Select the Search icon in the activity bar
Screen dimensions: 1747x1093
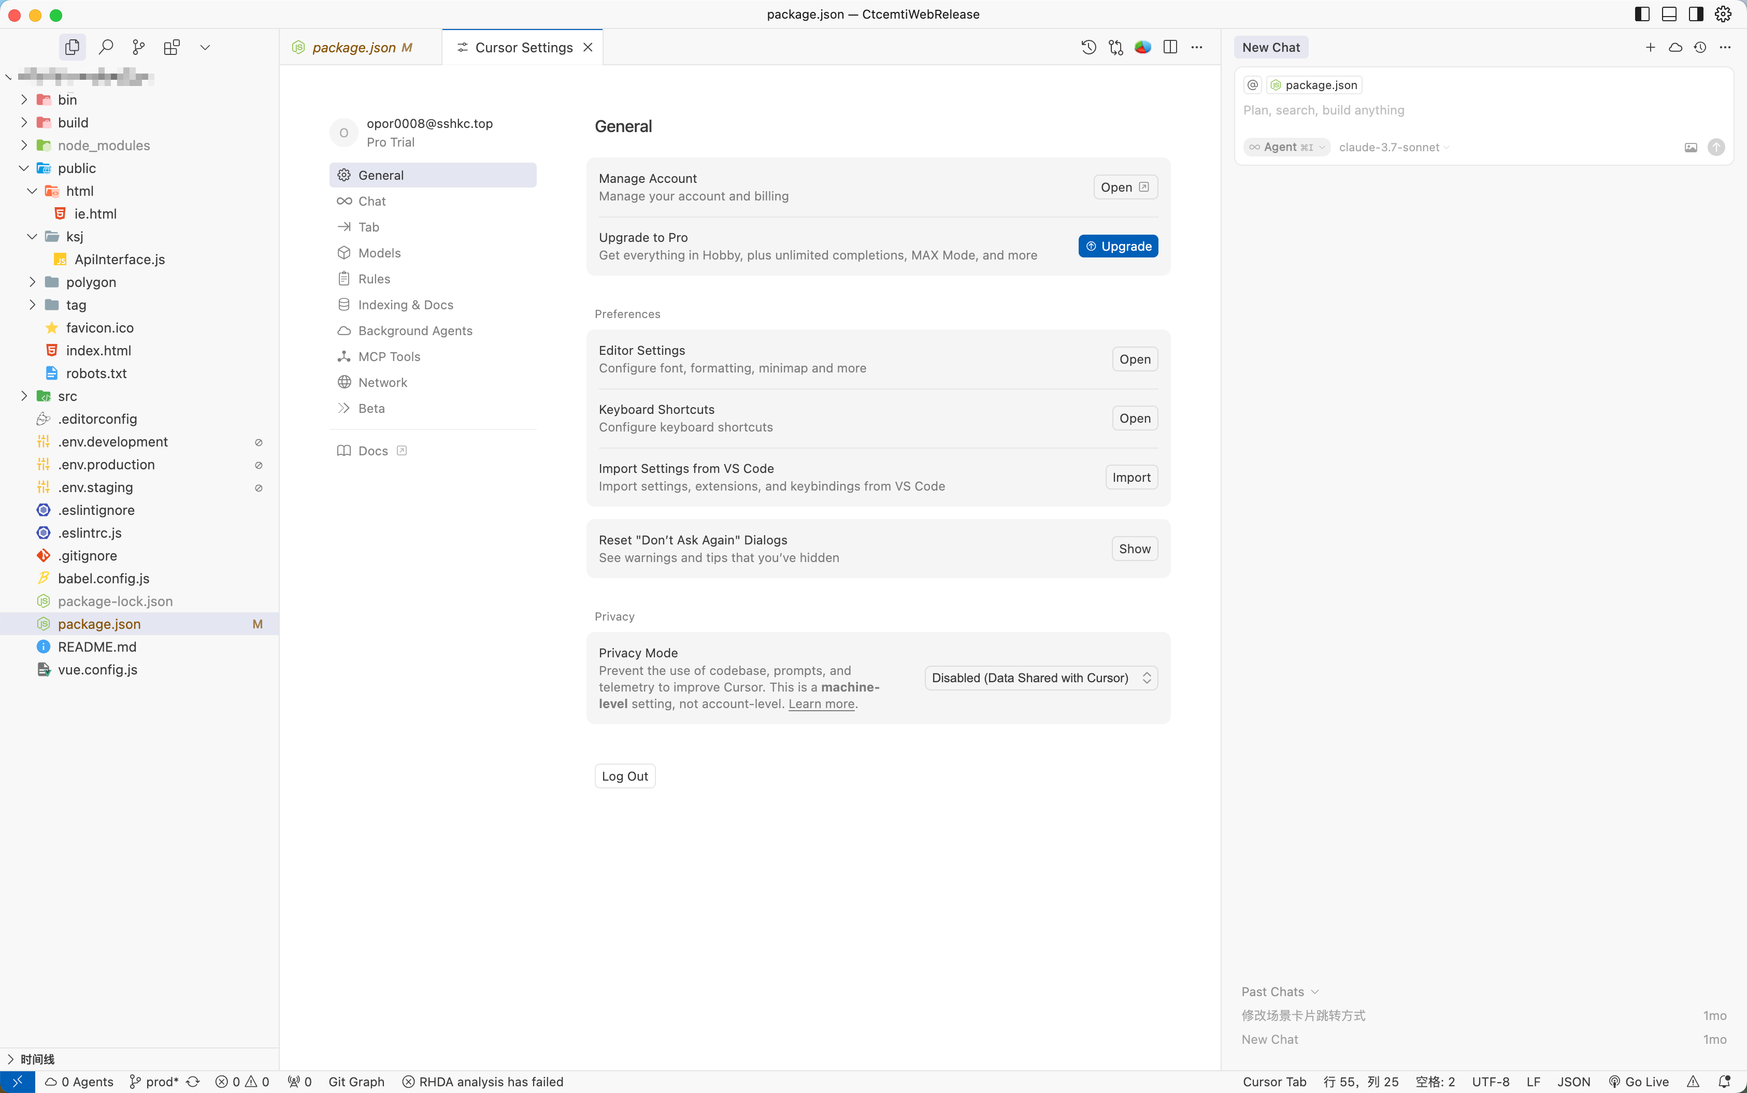106,46
